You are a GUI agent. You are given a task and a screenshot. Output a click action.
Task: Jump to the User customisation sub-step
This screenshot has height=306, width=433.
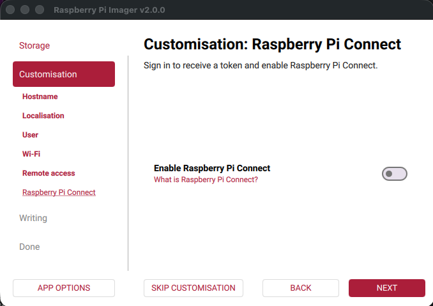(x=30, y=135)
